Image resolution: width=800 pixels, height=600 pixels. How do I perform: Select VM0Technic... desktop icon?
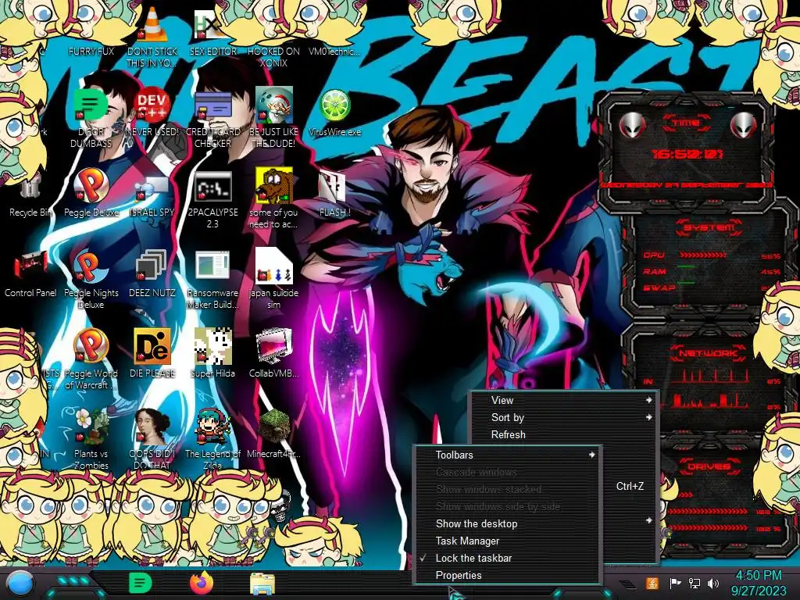[334, 51]
